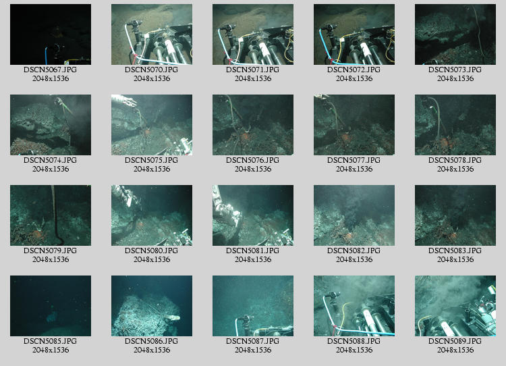Open the DSCN5076.JPG thumbnail image
Image resolution: width=506 pixels, height=366 pixels.
click(253, 125)
